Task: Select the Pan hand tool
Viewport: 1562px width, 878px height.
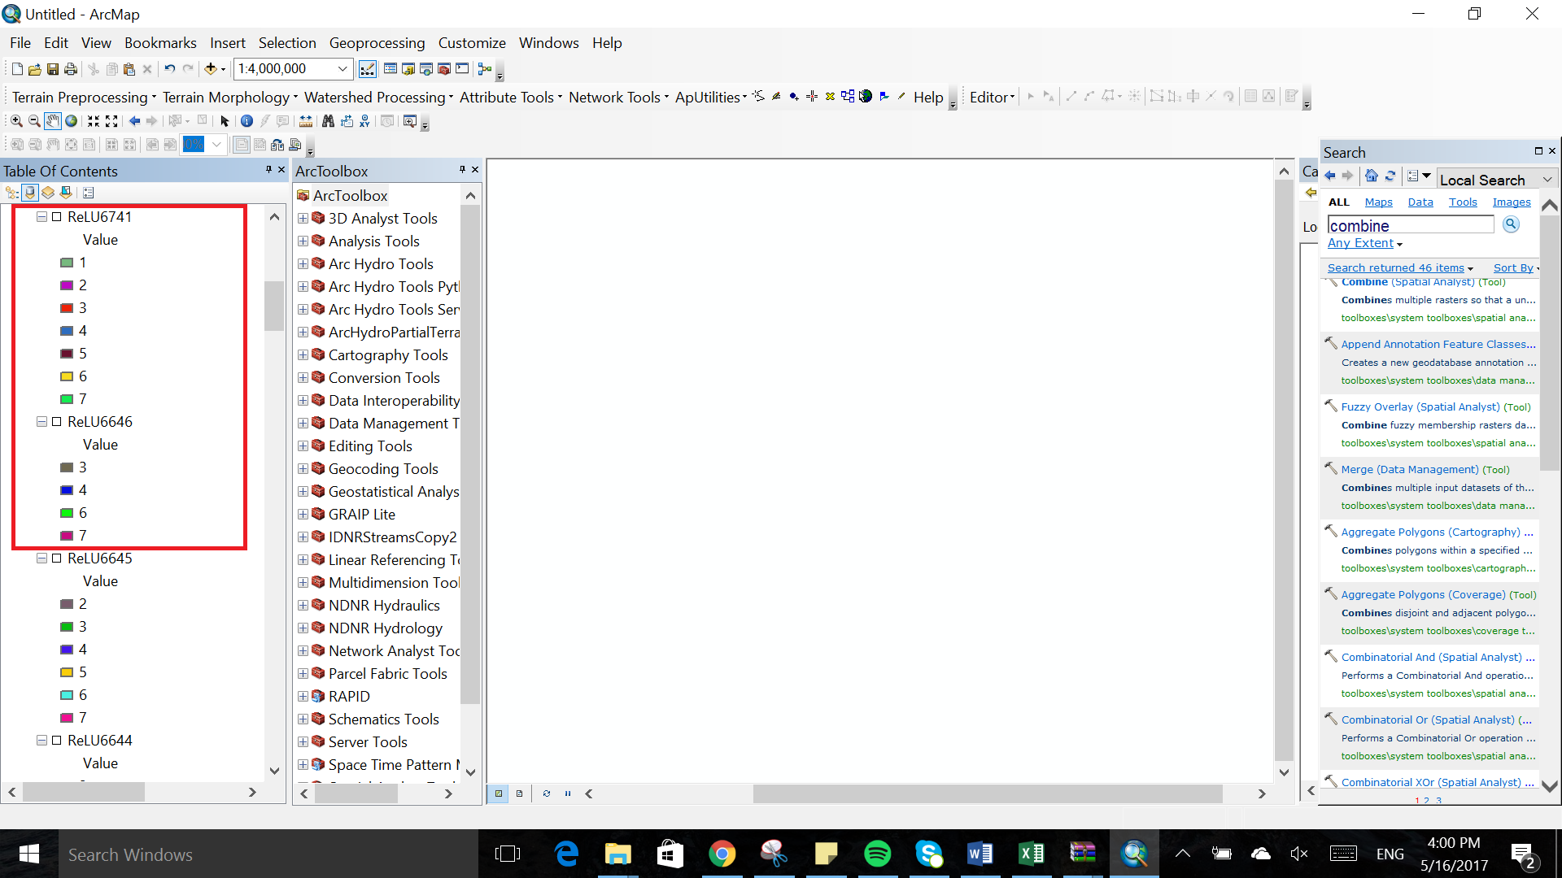Action: [x=53, y=121]
